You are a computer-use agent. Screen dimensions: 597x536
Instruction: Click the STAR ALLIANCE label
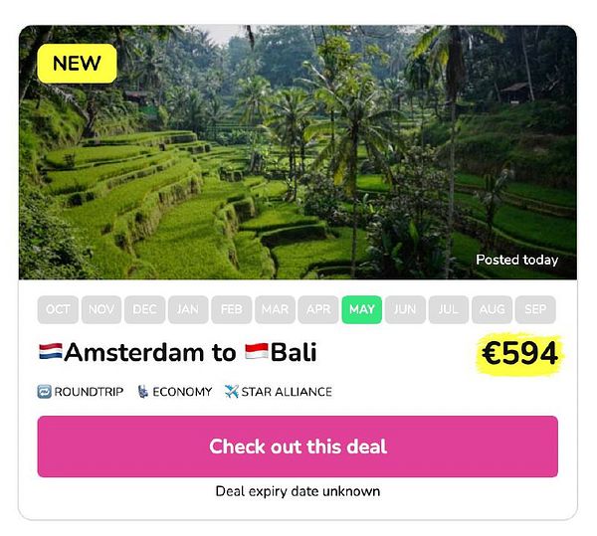click(287, 392)
